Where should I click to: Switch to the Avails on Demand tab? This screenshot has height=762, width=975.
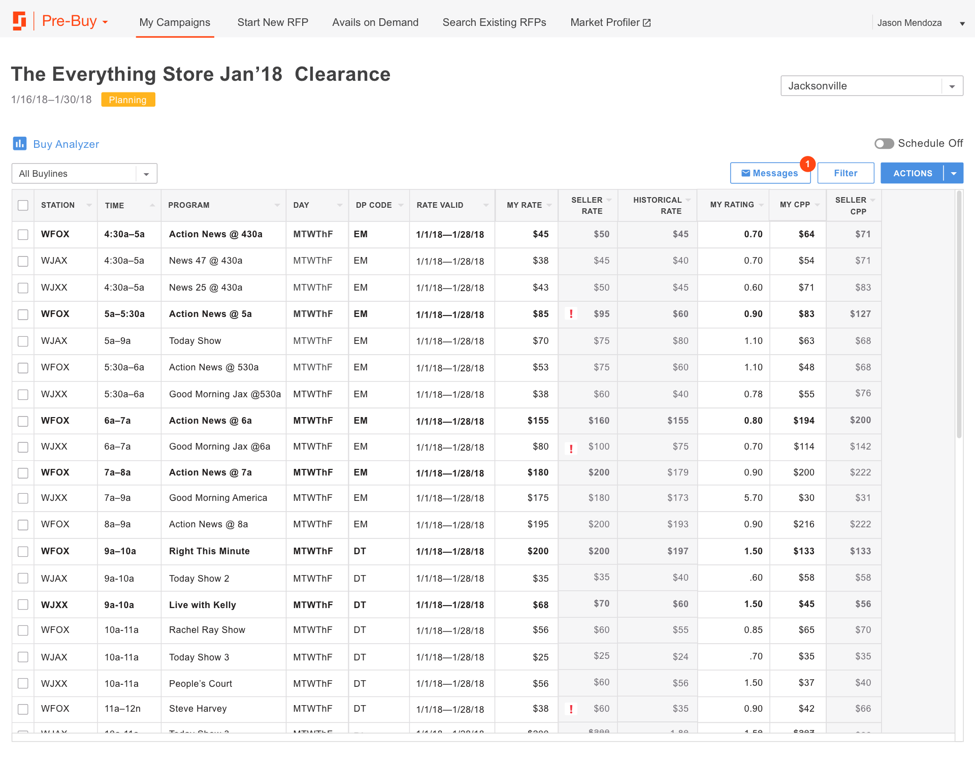tap(375, 22)
